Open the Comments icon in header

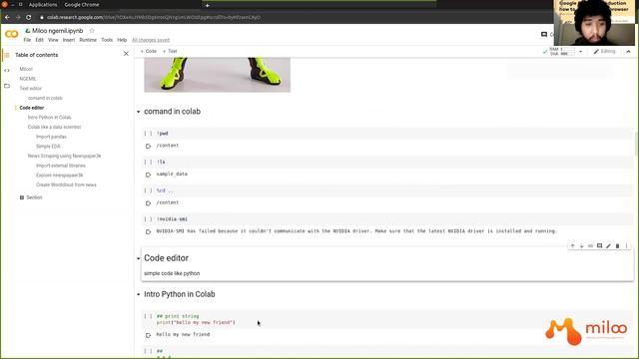[x=544, y=34]
